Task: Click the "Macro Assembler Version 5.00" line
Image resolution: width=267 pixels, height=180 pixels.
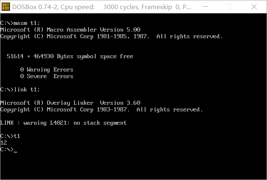Action: pyautogui.click(x=70, y=30)
